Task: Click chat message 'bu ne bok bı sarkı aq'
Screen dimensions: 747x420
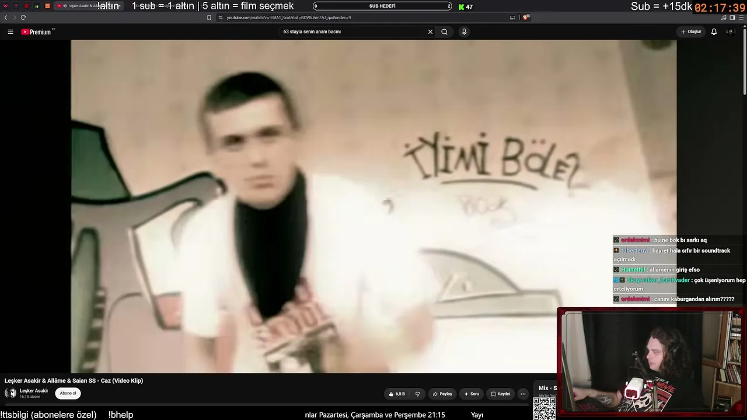Action: (680, 240)
